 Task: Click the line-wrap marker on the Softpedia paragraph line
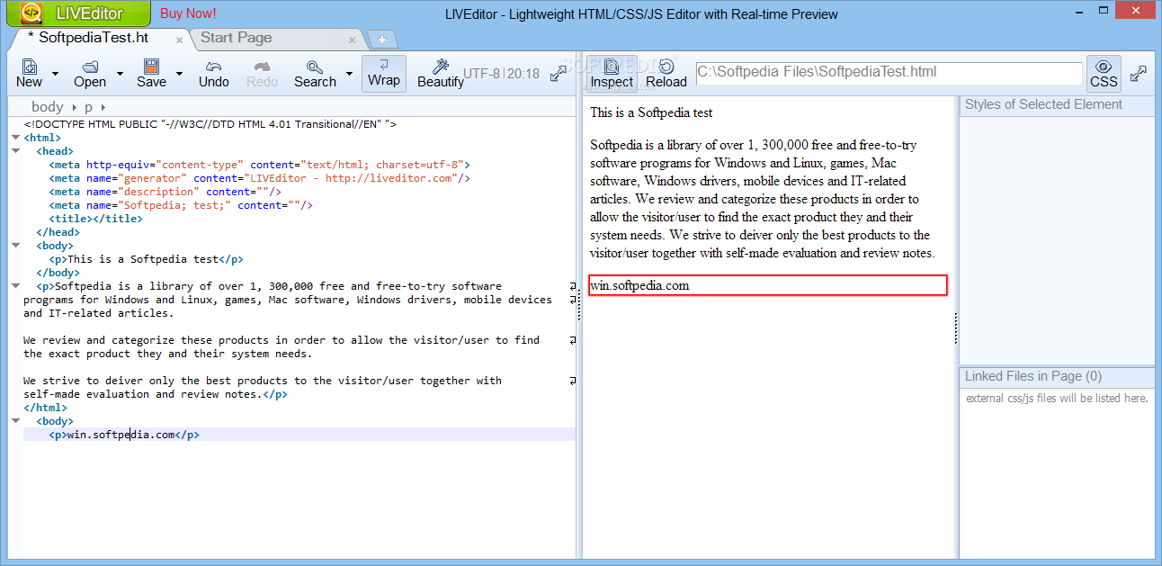coord(572,286)
